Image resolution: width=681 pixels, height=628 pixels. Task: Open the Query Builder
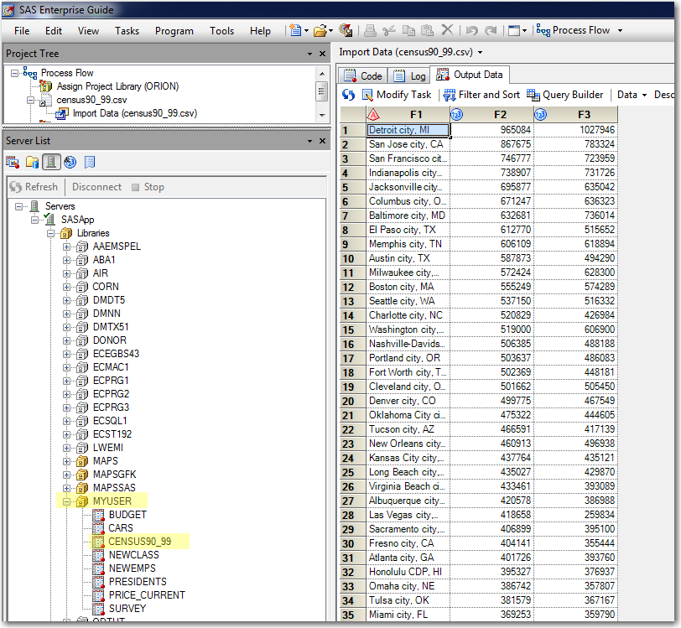click(x=565, y=95)
